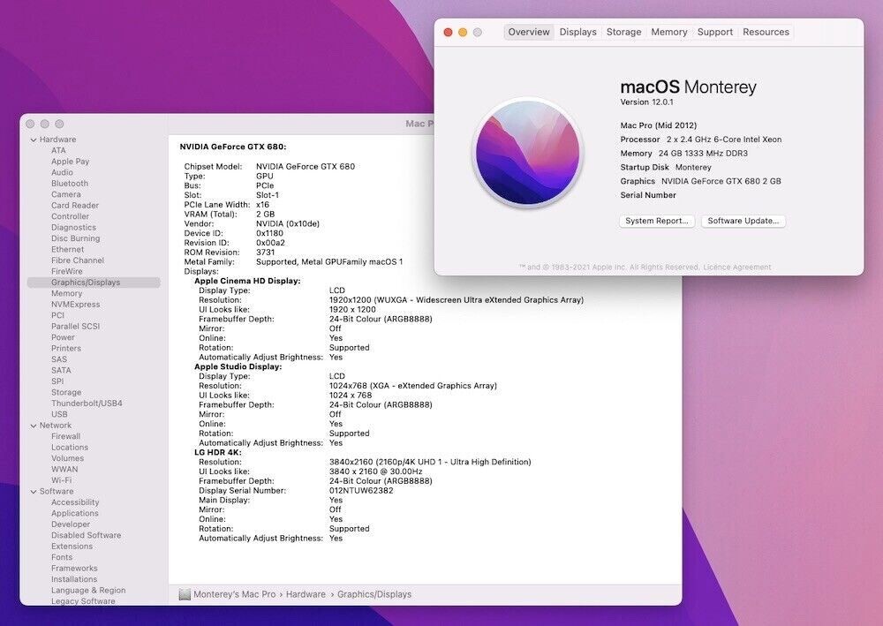
Task: Select USB in the sidebar
Action: click(x=59, y=414)
